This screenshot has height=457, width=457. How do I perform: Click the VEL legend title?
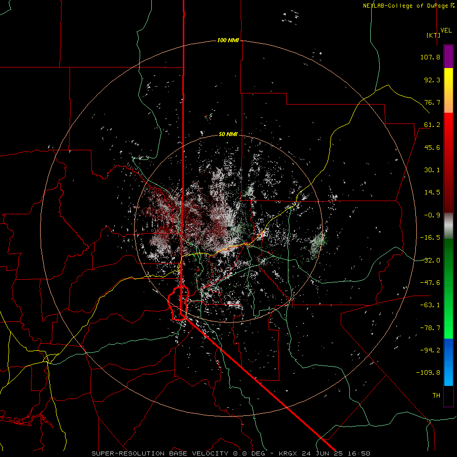point(446,30)
